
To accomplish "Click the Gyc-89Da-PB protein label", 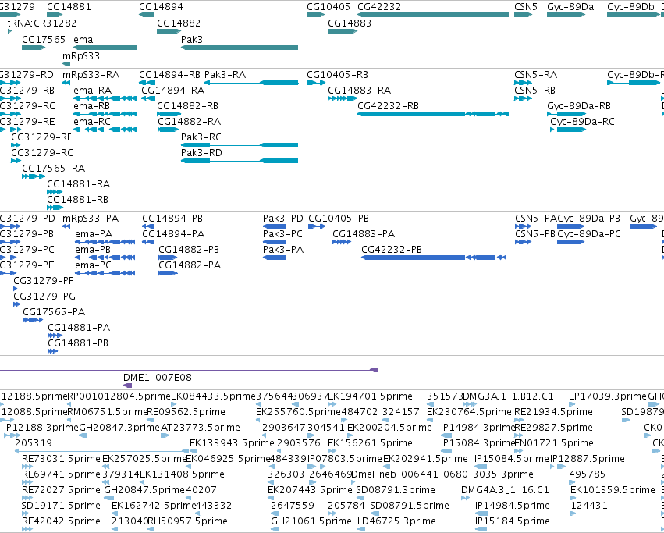I will pyautogui.click(x=588, y=219).
